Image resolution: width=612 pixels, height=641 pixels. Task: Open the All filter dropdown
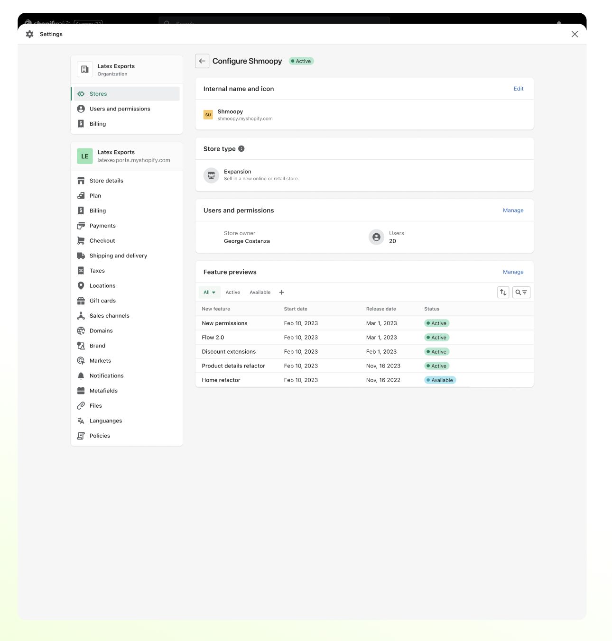pos(209,293)
